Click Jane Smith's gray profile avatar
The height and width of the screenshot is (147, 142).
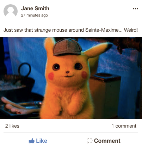coord(11,11)
